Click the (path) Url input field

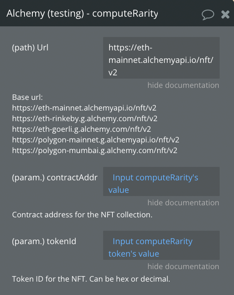(161, 58)
